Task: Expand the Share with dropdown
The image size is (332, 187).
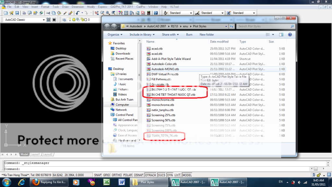Action: click(x=170, y=34)
